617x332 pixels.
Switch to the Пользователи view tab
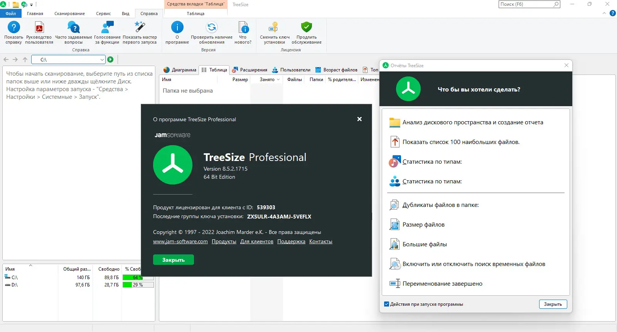pyautogui.click(x=291, y=70)
